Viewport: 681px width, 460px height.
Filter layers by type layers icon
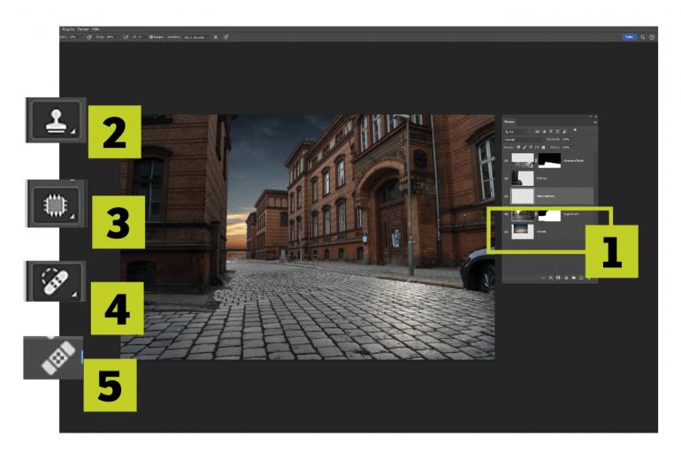[551, 131]
